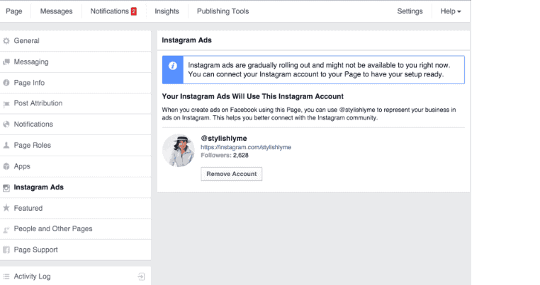Open the instagram.com/stylishlyme link
The image size is (540, 285).
[x=246, y=147]
